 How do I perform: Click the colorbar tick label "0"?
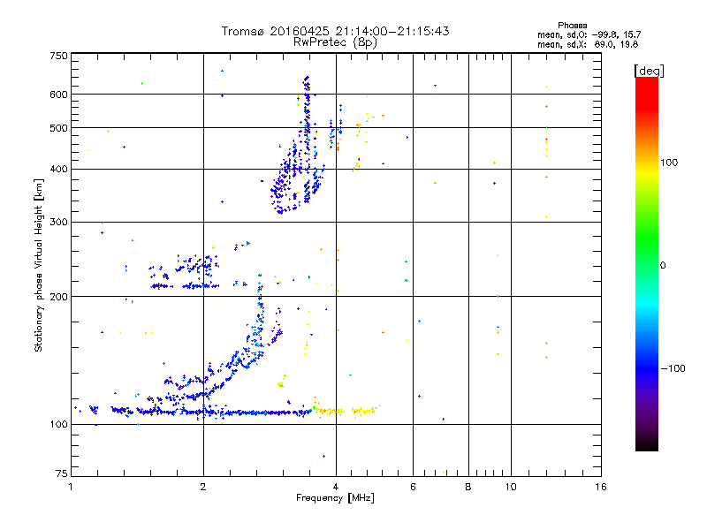coord(663,266)
